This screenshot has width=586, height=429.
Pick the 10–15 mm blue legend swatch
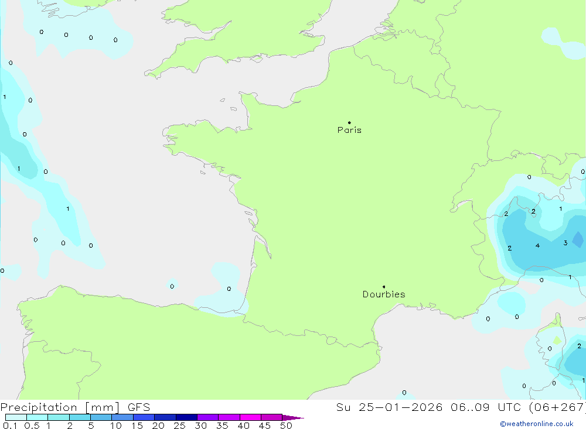coord(122,417)
